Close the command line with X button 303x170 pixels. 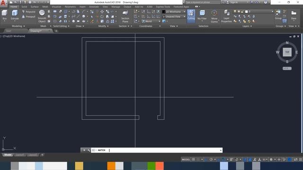pos(84,150)
